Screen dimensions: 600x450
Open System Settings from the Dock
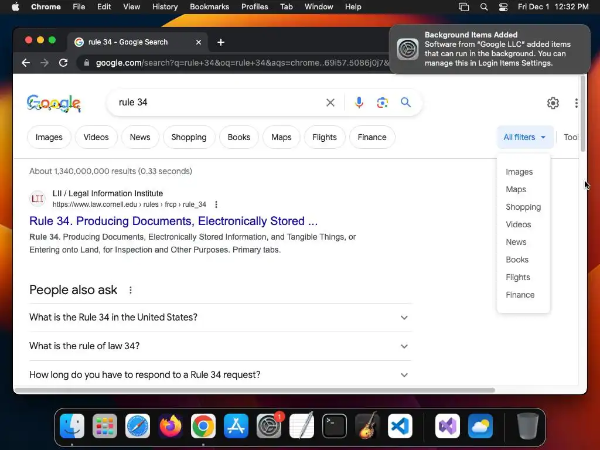click(x=268, y=425)
